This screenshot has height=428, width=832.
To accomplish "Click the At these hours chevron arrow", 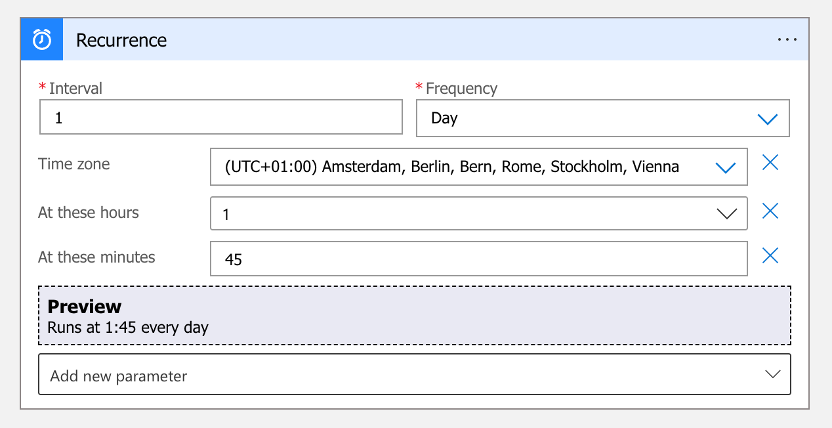I will pos(726,214).
